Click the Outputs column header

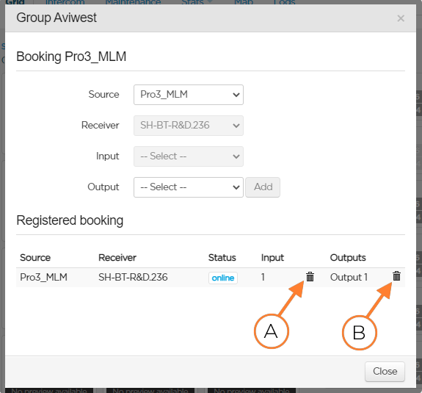[348, 258]
